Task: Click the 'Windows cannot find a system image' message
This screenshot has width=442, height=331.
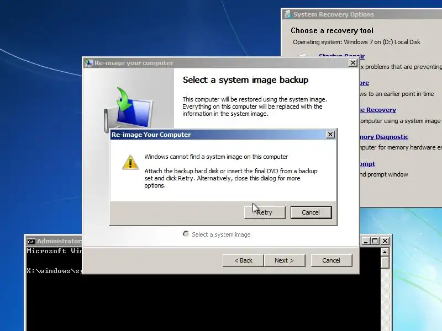Action: pyautogui.click(x=216, y=157)
